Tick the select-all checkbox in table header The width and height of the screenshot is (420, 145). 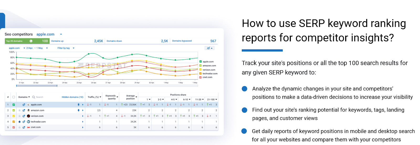14,97
